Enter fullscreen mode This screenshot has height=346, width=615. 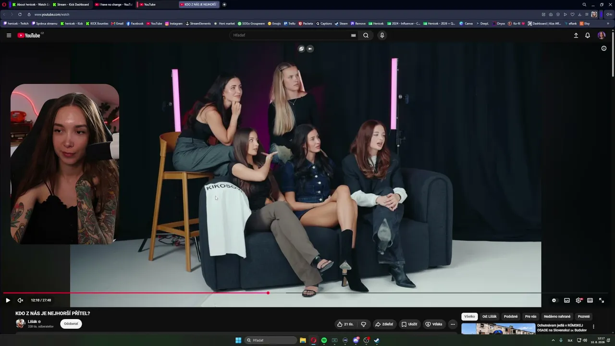602,300
